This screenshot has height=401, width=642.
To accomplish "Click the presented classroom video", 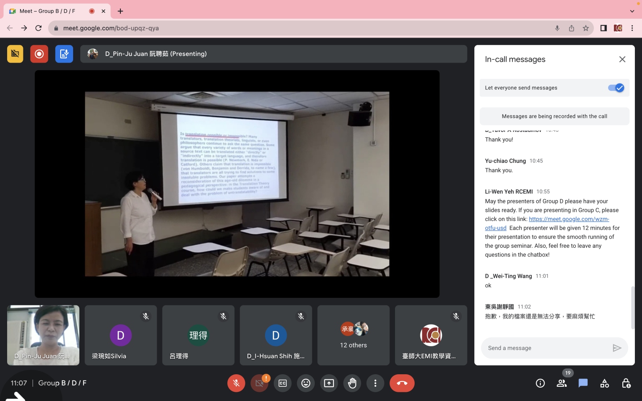I will click(x=237, y=184).
